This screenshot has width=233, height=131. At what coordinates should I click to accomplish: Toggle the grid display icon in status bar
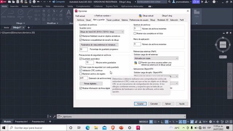pos(151,122)
